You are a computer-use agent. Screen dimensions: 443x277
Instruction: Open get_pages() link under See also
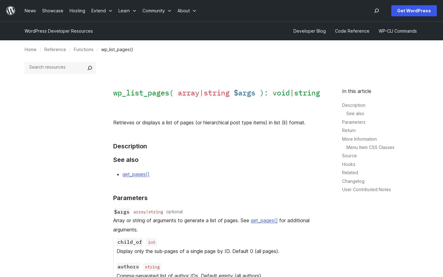point(136,174)
